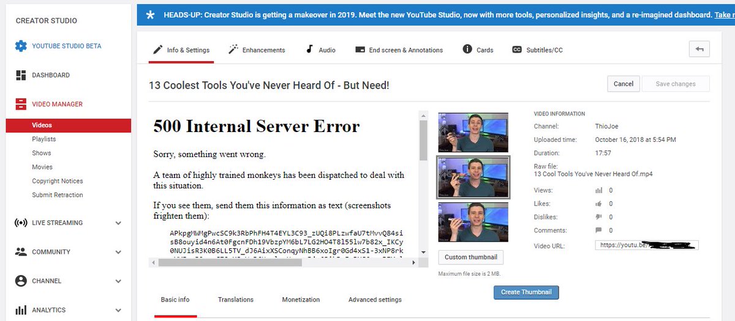Click the asterisk icon in the heads-up banner
The height and width of the screenshot is (321, 735).
150,15
